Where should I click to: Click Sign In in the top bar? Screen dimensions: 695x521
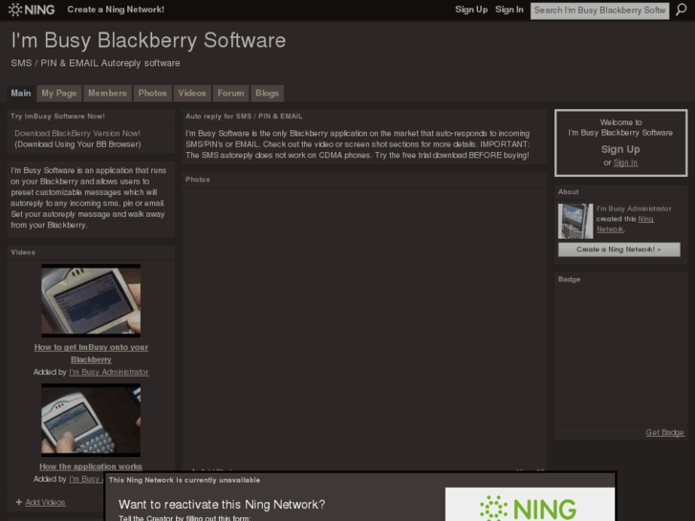tap(510, 10)
